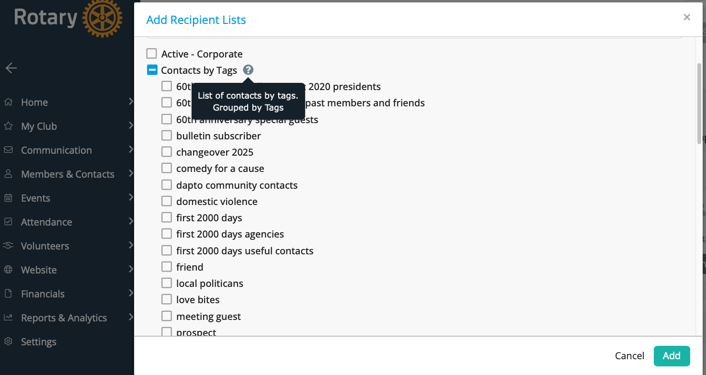
Task: Click the My Club star icon
Action: coord(8,126)
